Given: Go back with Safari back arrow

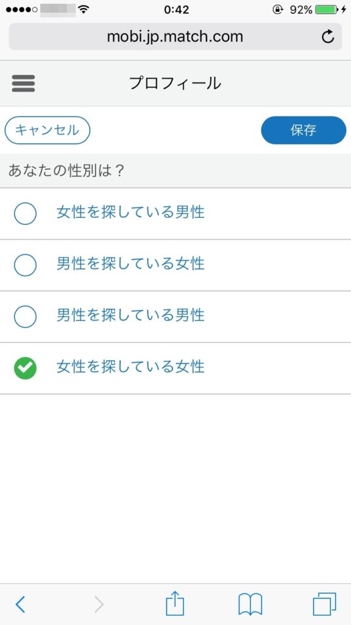Looking at the screenshot, I should (20, 604).
